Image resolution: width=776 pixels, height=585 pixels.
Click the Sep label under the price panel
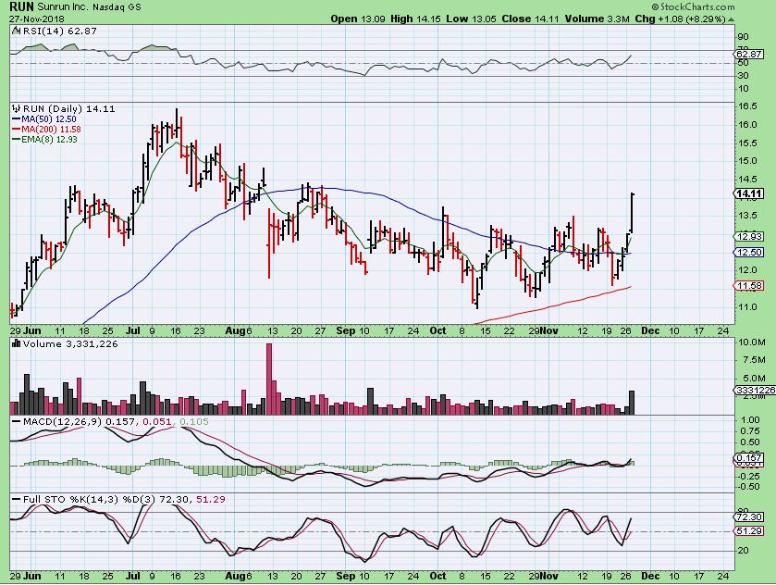(x=345, y=330)
